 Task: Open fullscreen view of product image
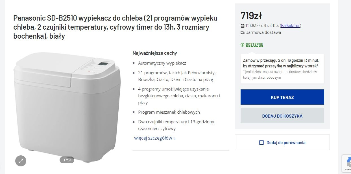pyautogui.click(x=21, y=161)
